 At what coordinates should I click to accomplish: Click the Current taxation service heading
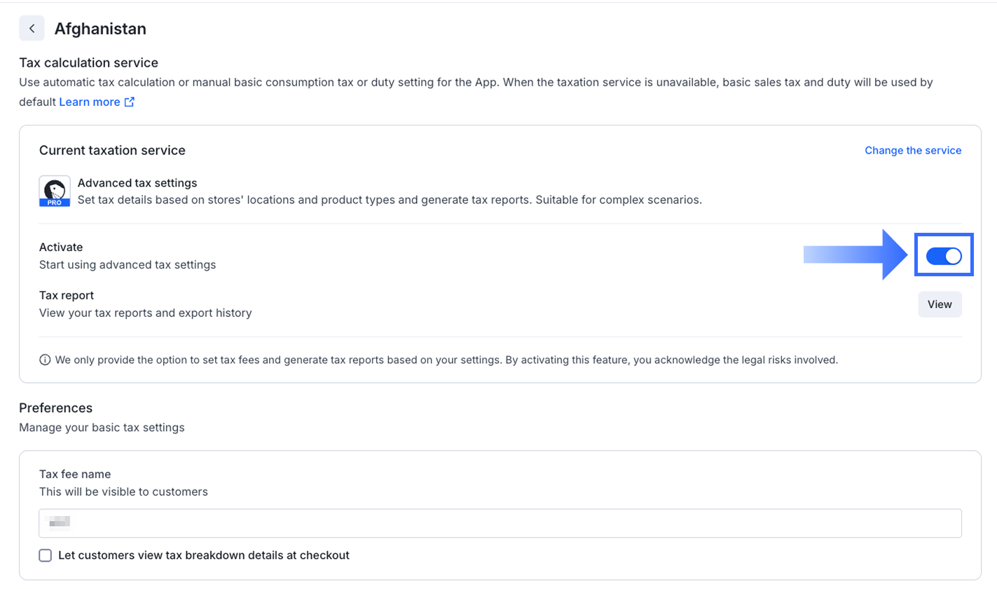112,150
